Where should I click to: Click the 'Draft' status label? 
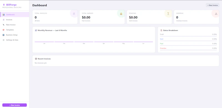pos(162,34)
